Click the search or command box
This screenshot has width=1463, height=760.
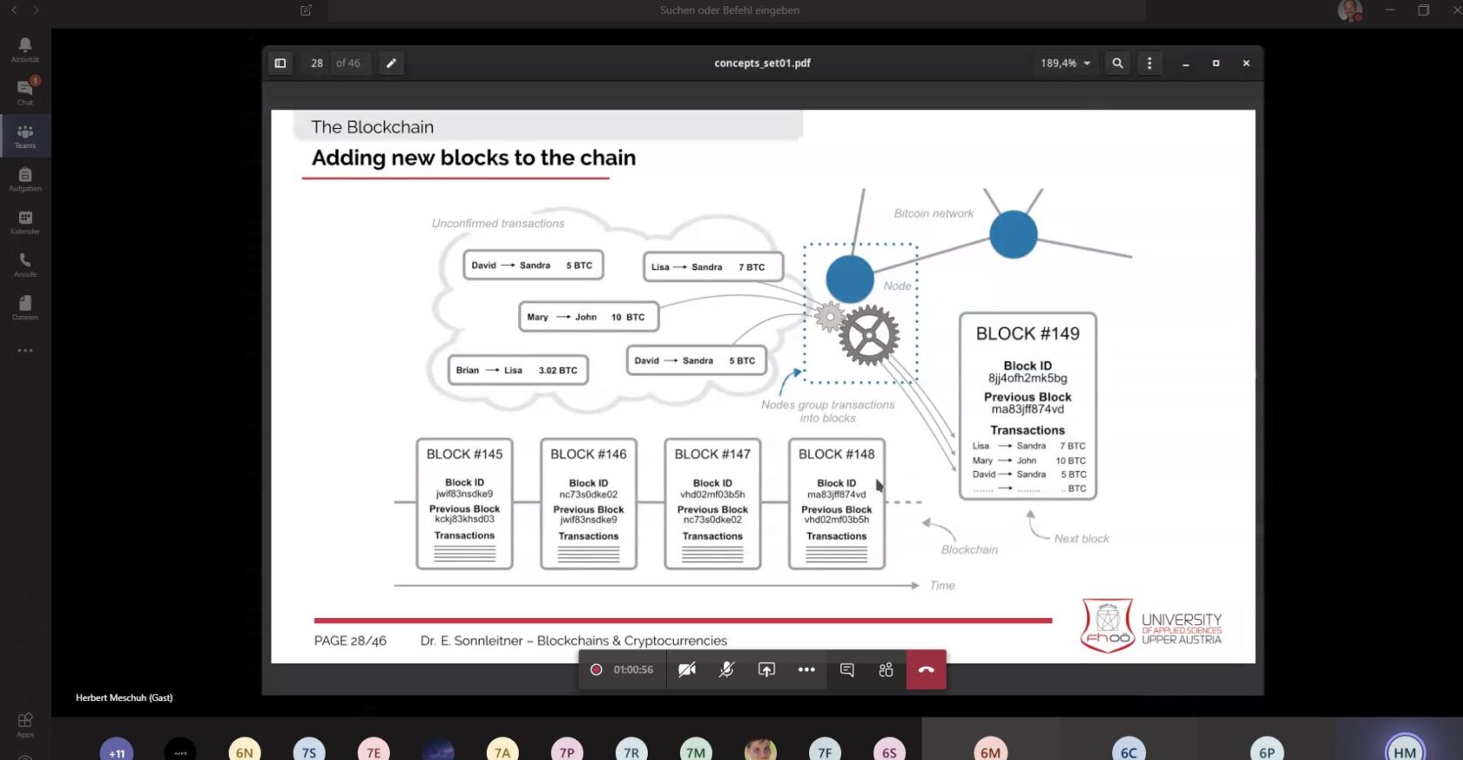[730, 10]
